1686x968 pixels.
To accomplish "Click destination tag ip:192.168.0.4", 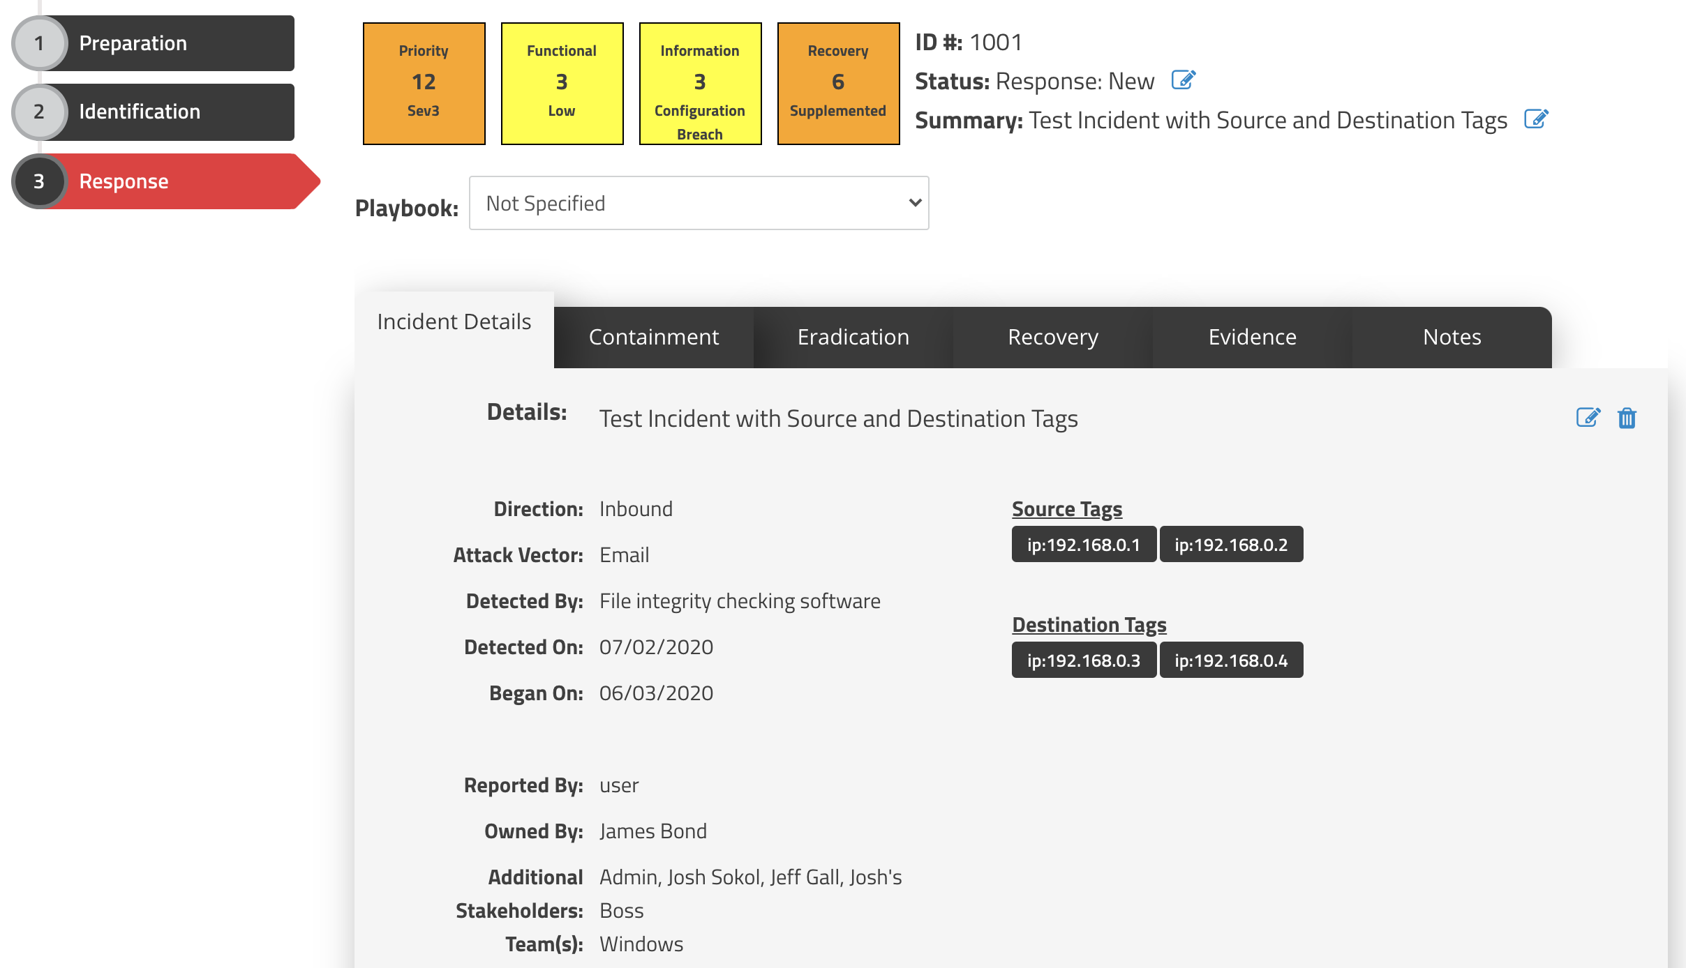I will [x=1231, y=660].
